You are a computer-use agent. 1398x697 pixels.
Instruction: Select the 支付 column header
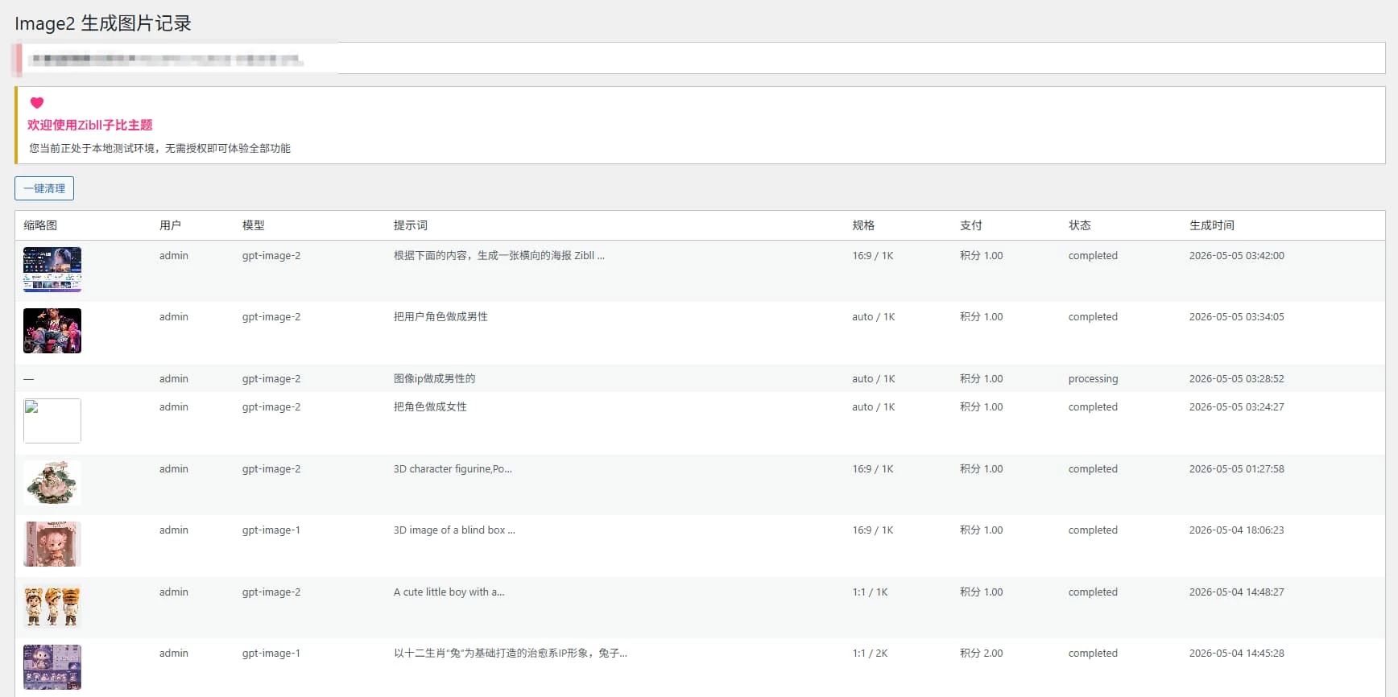click(971, 225)
